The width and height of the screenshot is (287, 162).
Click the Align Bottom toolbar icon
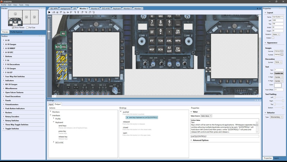pos(64,12)
